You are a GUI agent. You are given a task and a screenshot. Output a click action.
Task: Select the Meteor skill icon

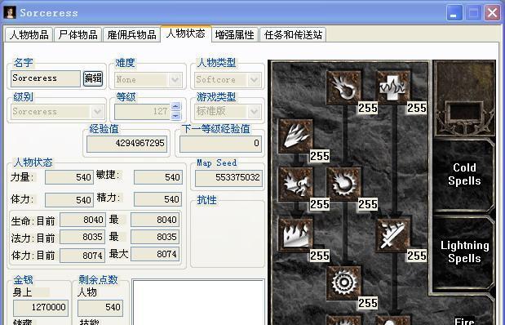[x=343, y=283]
